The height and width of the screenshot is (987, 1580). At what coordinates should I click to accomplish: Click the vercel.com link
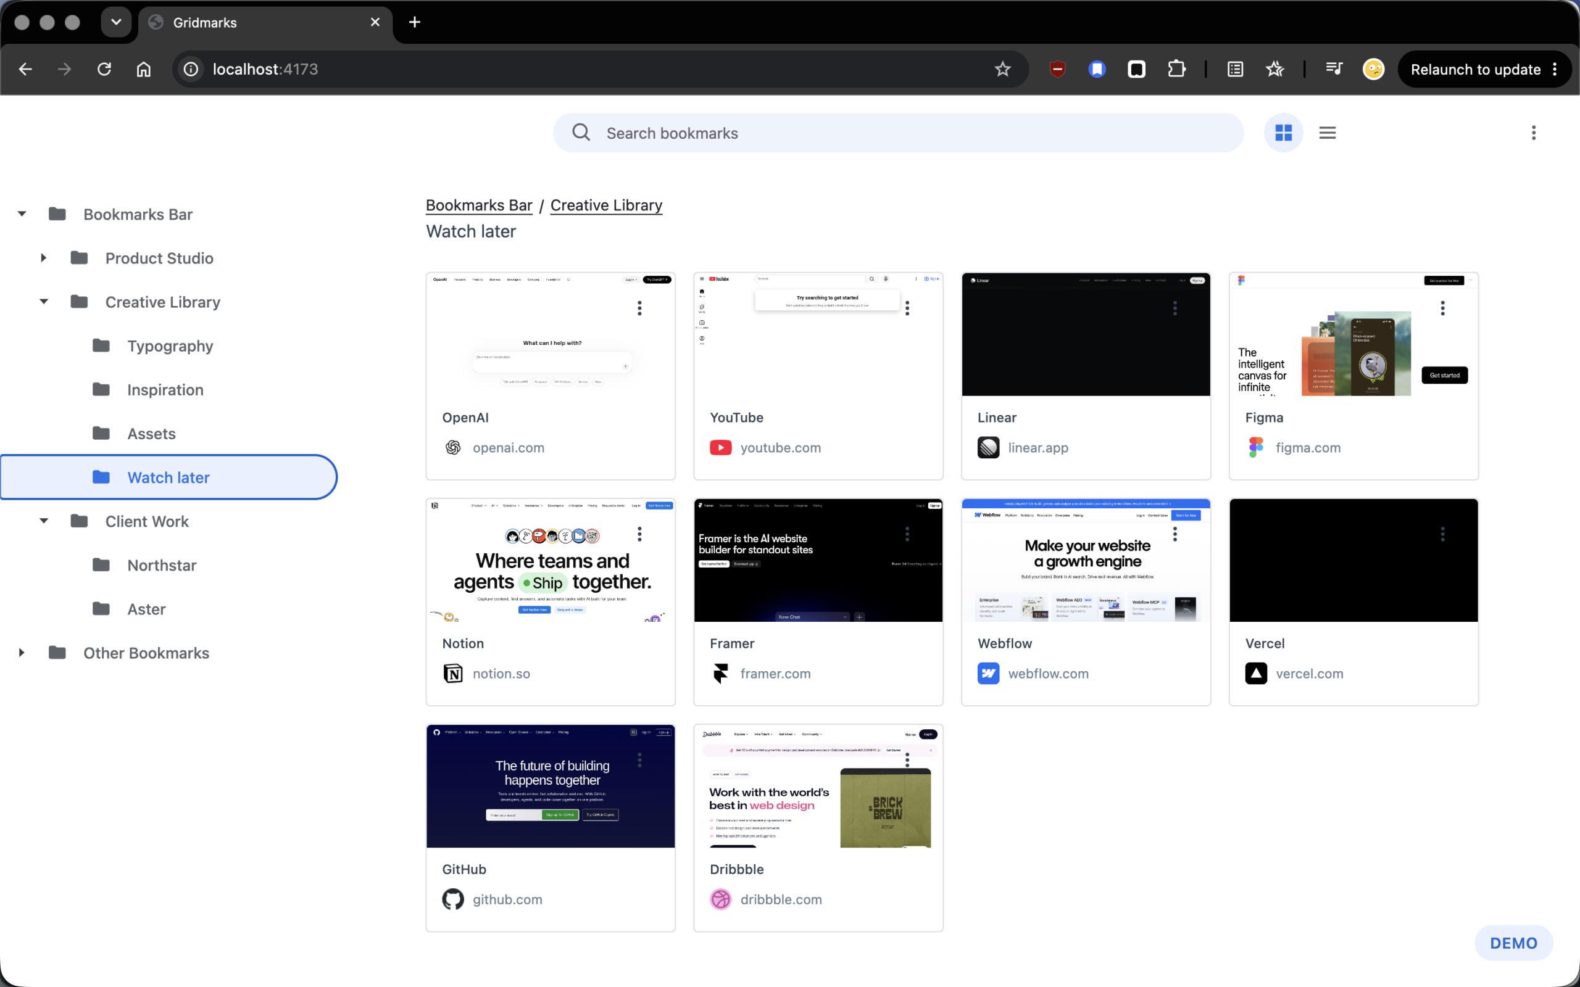[x=1309, y=674]
